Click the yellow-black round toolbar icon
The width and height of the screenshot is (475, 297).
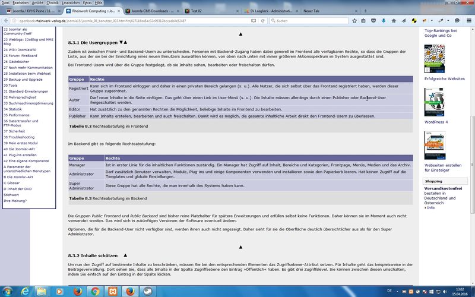point(414,21)
